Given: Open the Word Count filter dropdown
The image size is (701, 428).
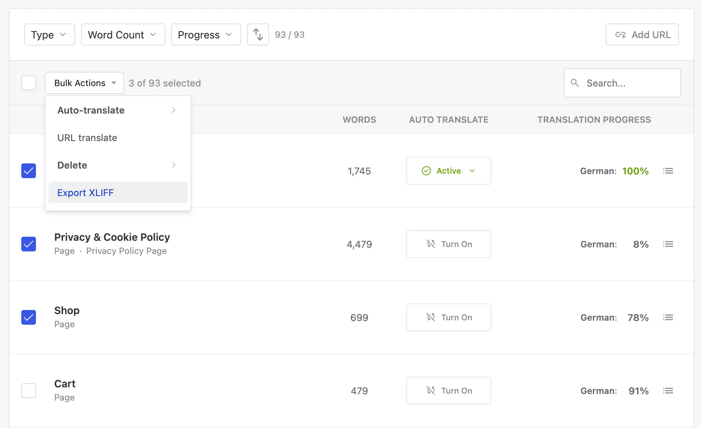Looking at the screenshot, I should point(123,34).
